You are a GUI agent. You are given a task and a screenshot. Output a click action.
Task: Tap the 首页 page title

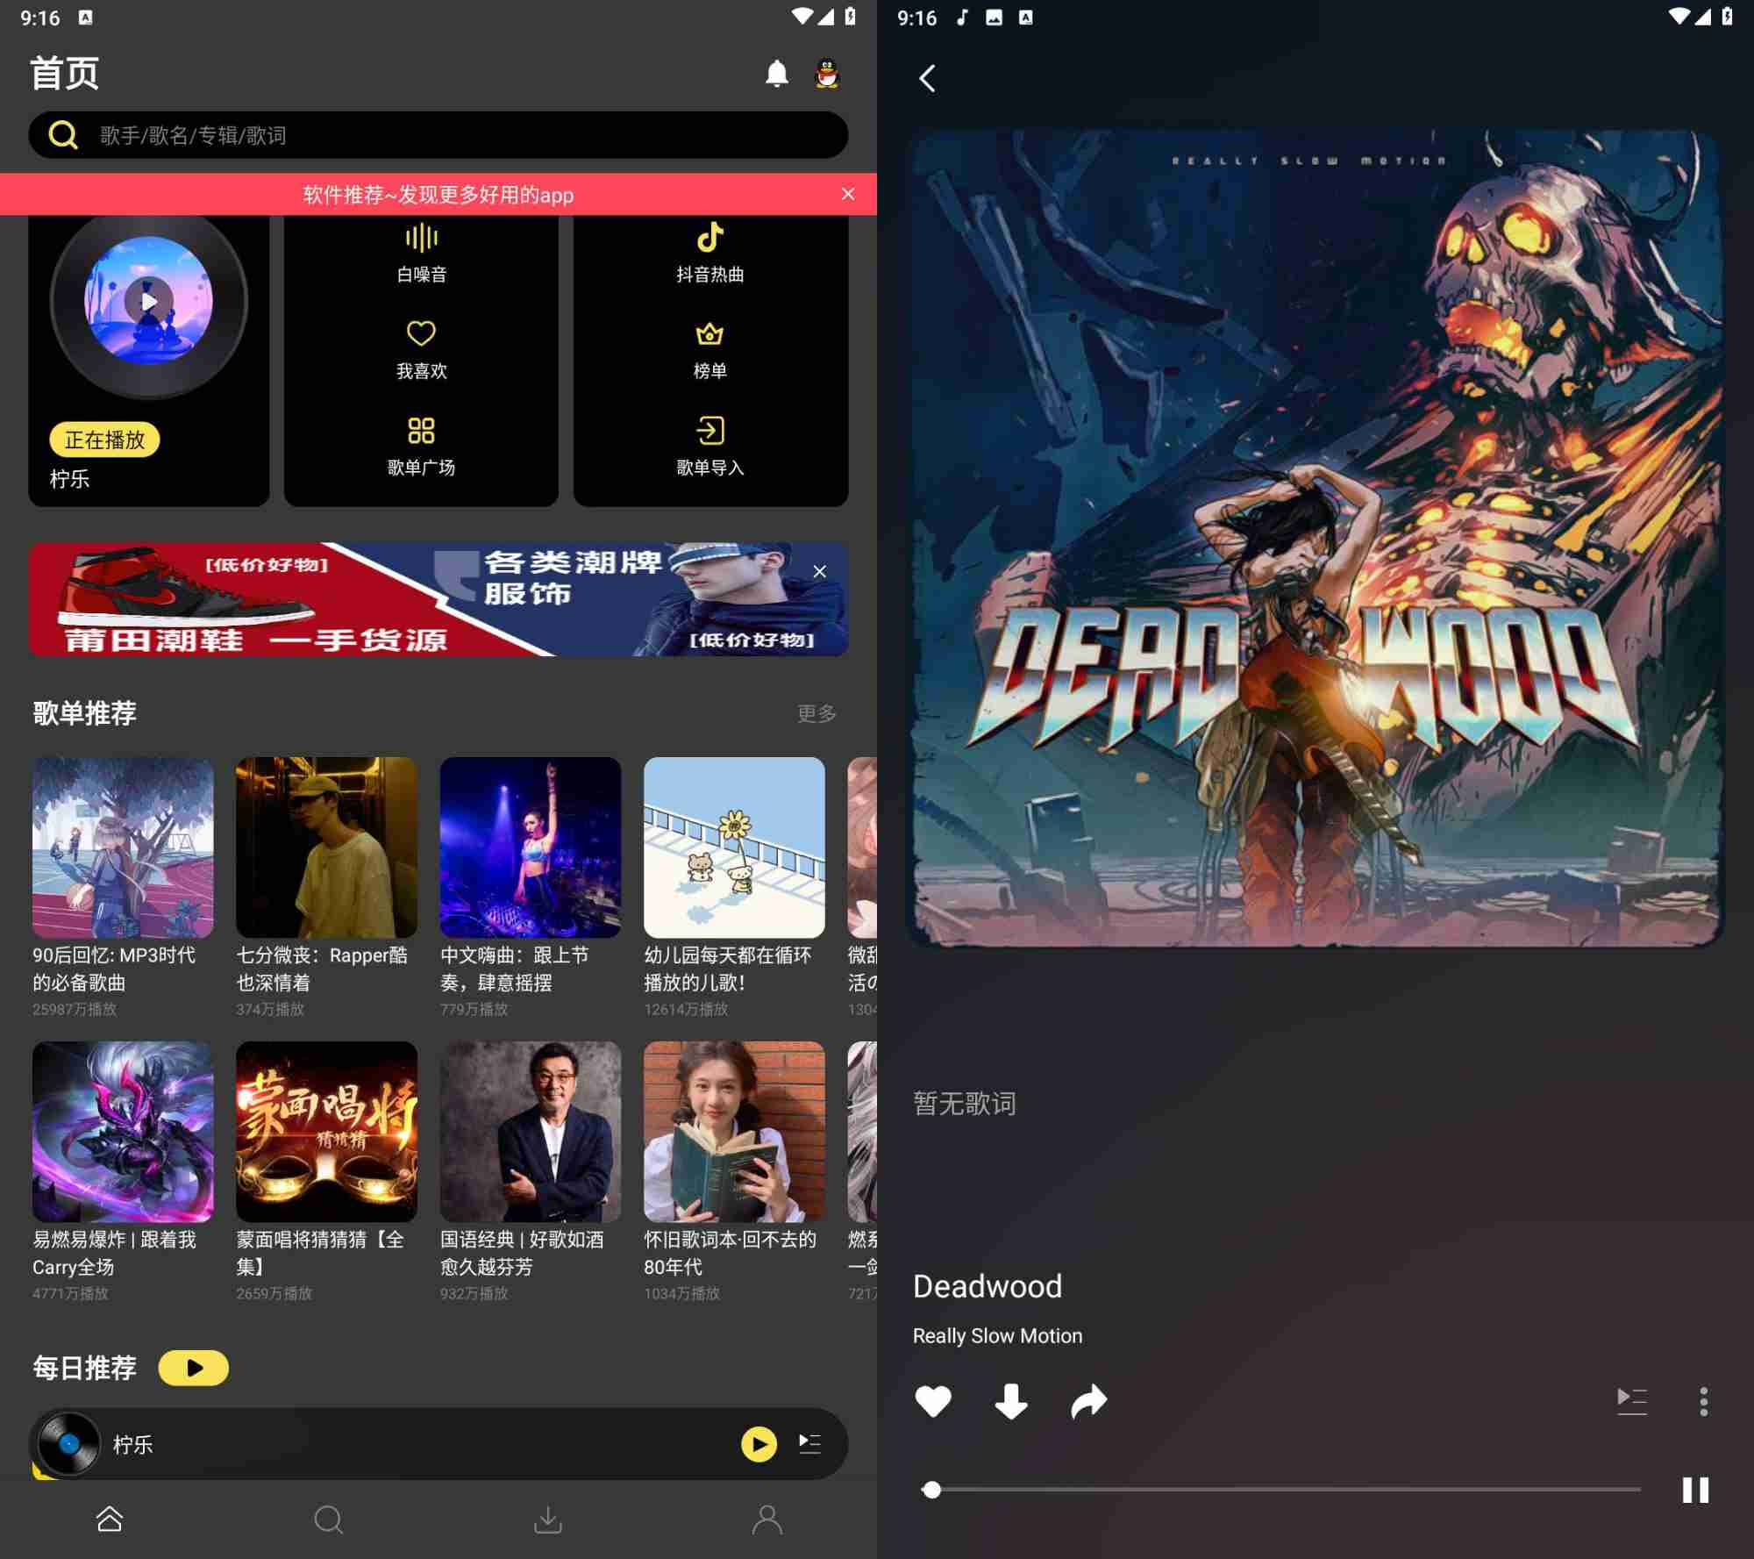(x=64, y=73)
